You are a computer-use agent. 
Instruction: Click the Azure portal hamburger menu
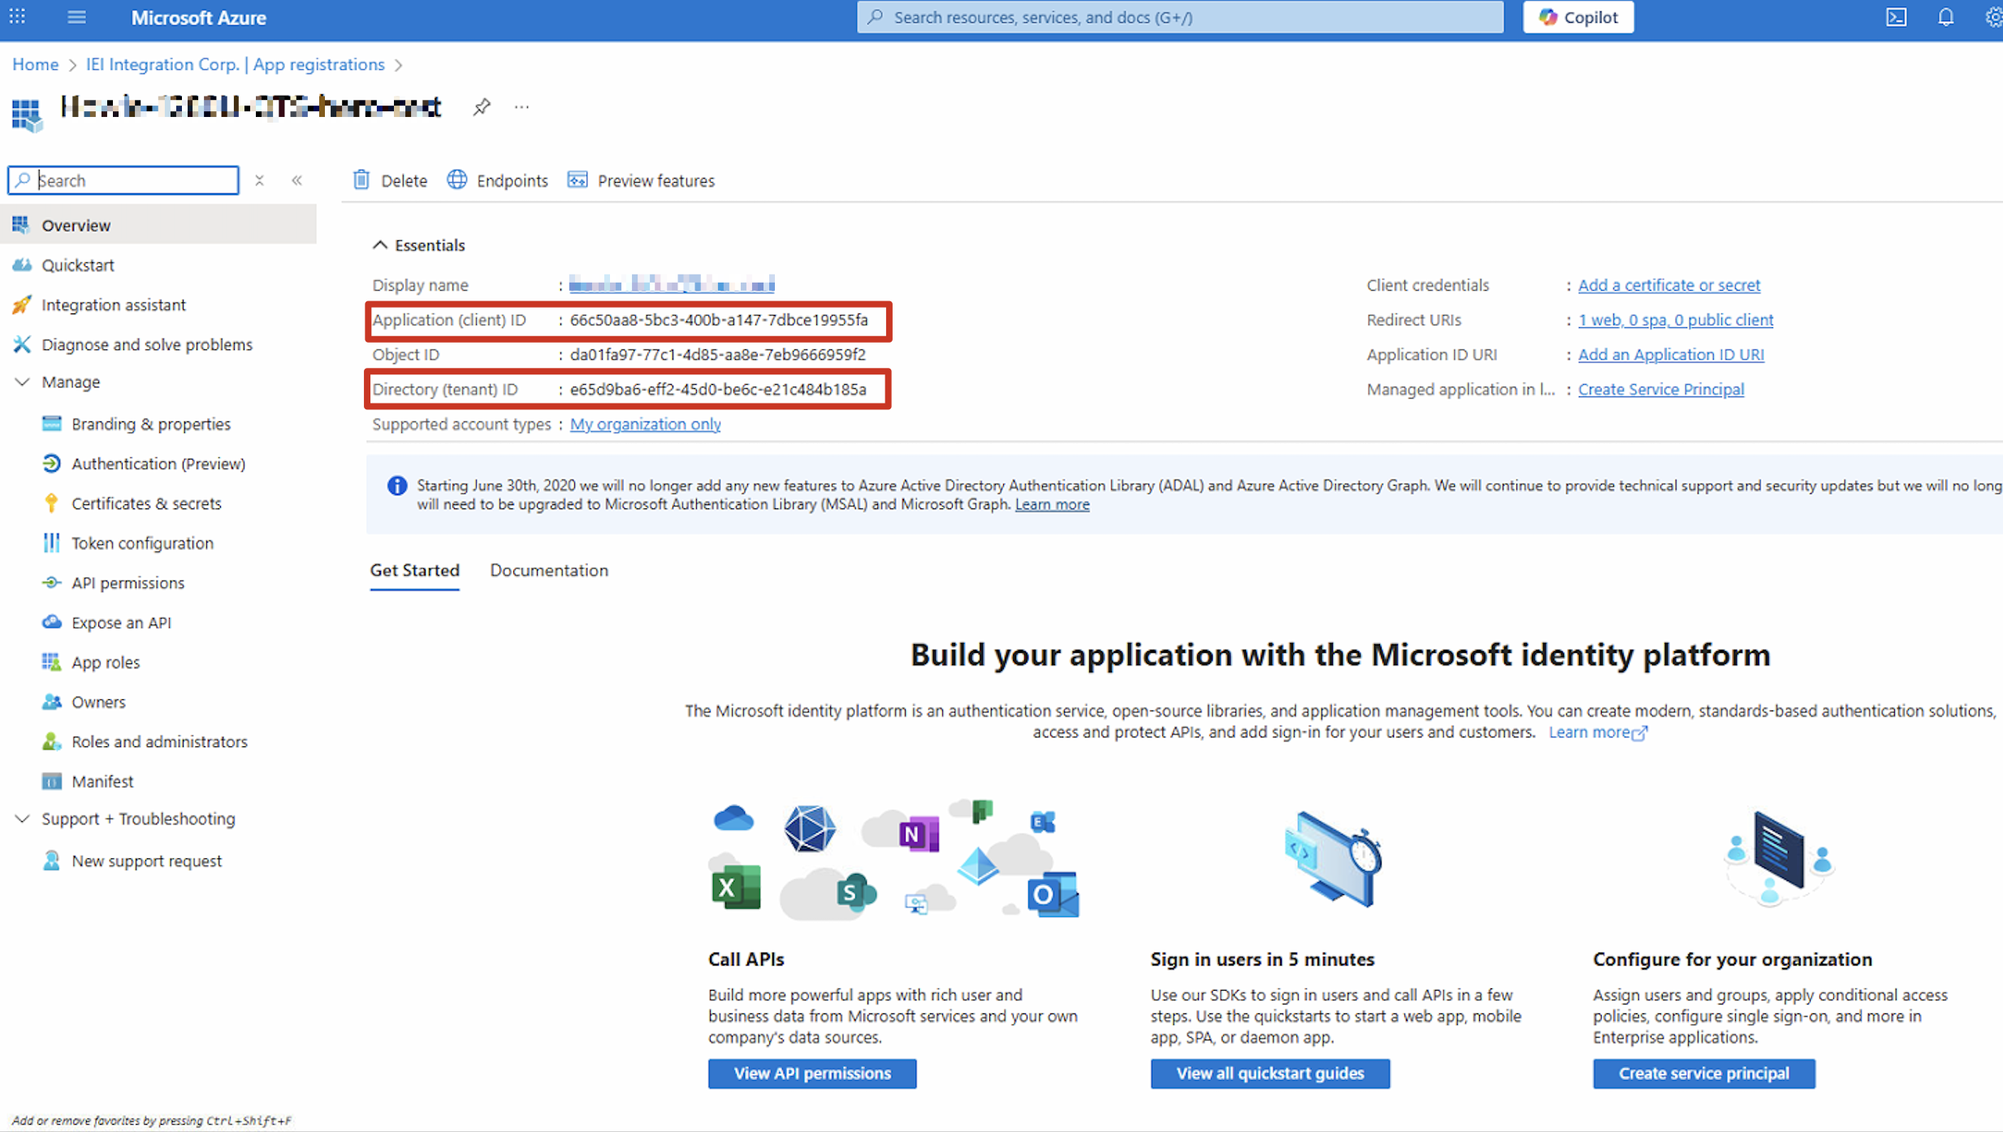coord(76,17)
